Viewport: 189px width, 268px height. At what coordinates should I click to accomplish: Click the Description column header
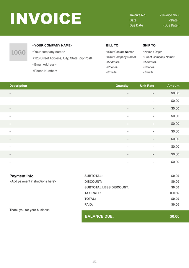pyautogui.click(x=18, y=86)
